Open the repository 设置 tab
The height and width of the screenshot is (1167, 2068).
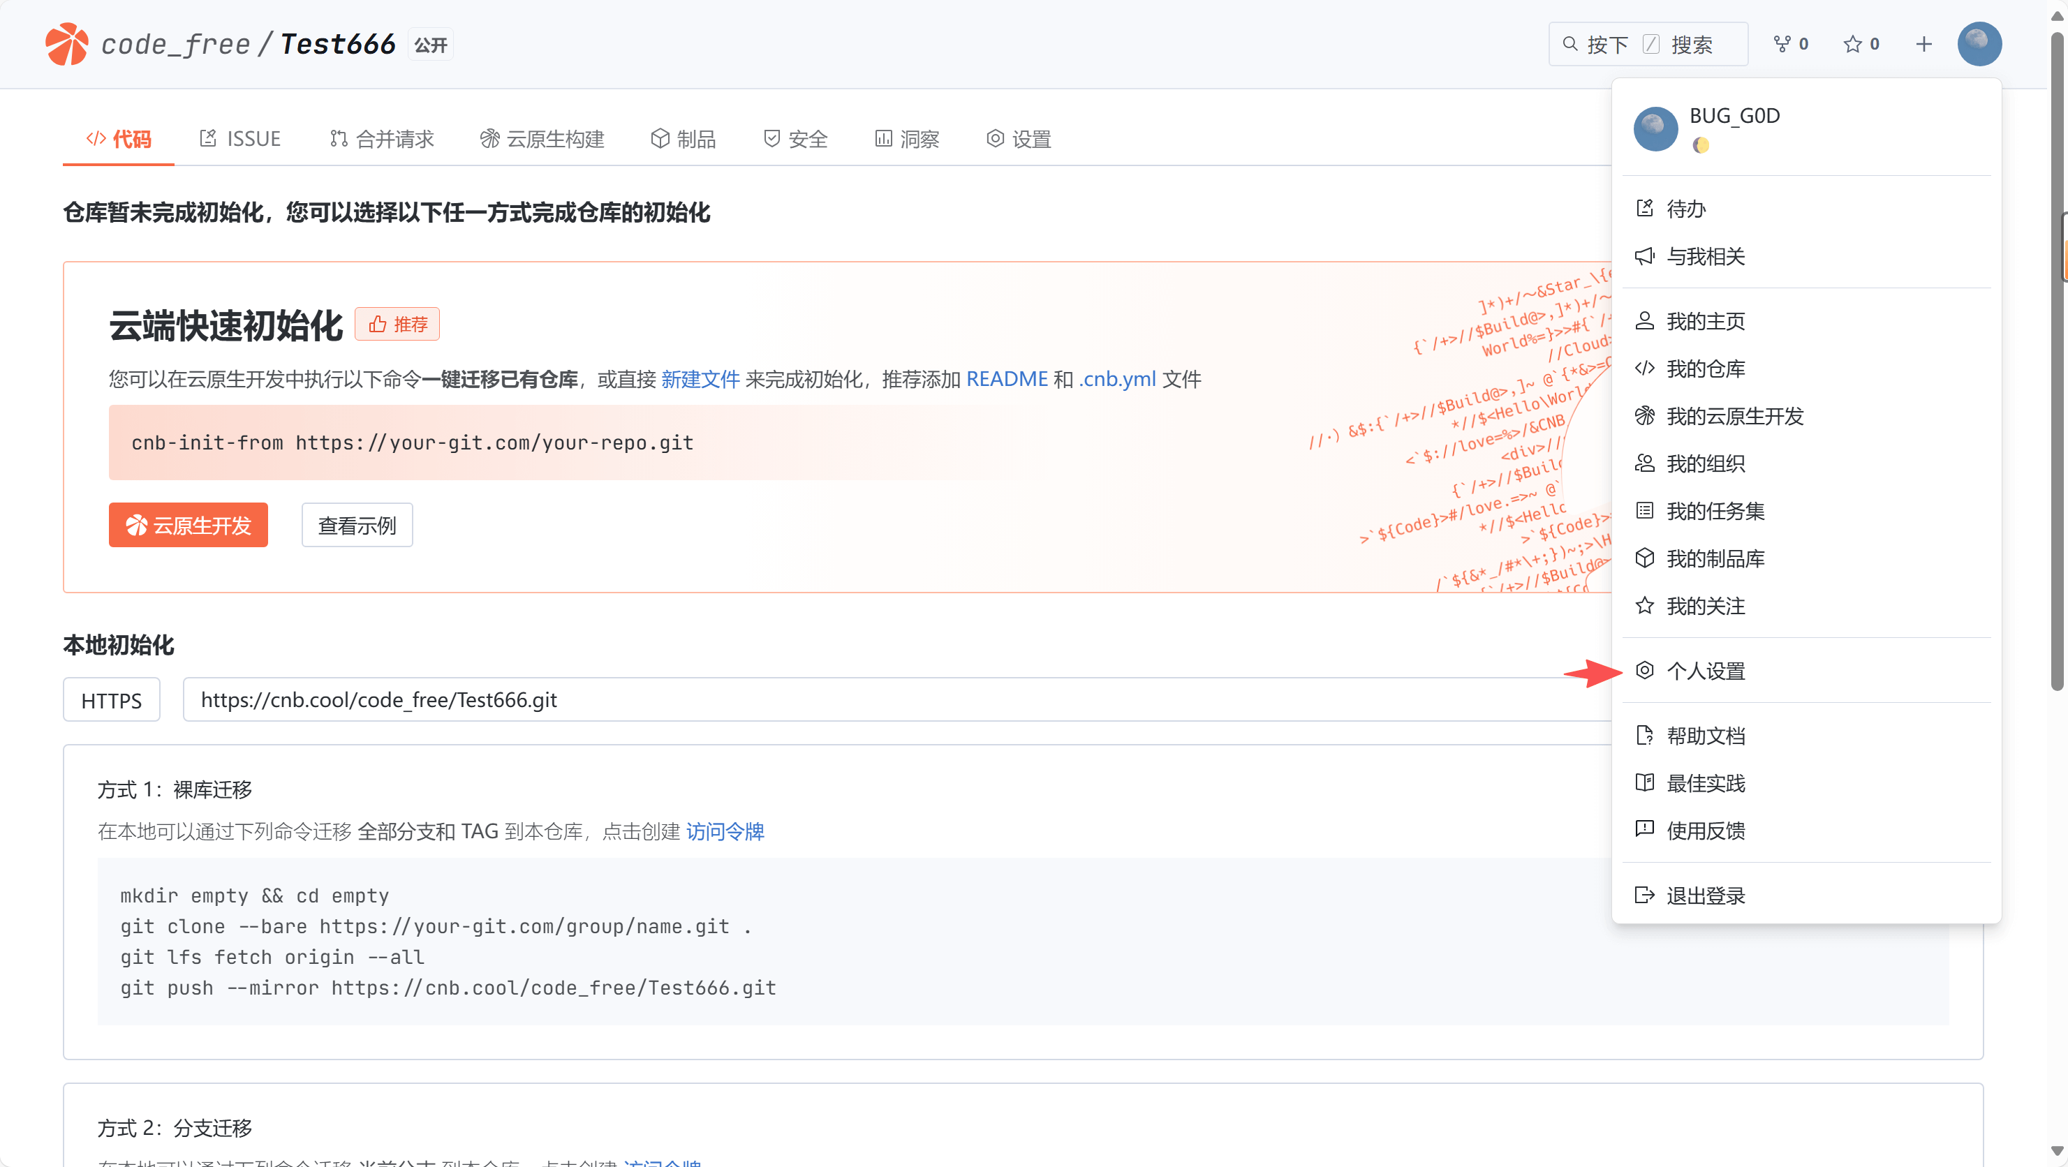1019,139
